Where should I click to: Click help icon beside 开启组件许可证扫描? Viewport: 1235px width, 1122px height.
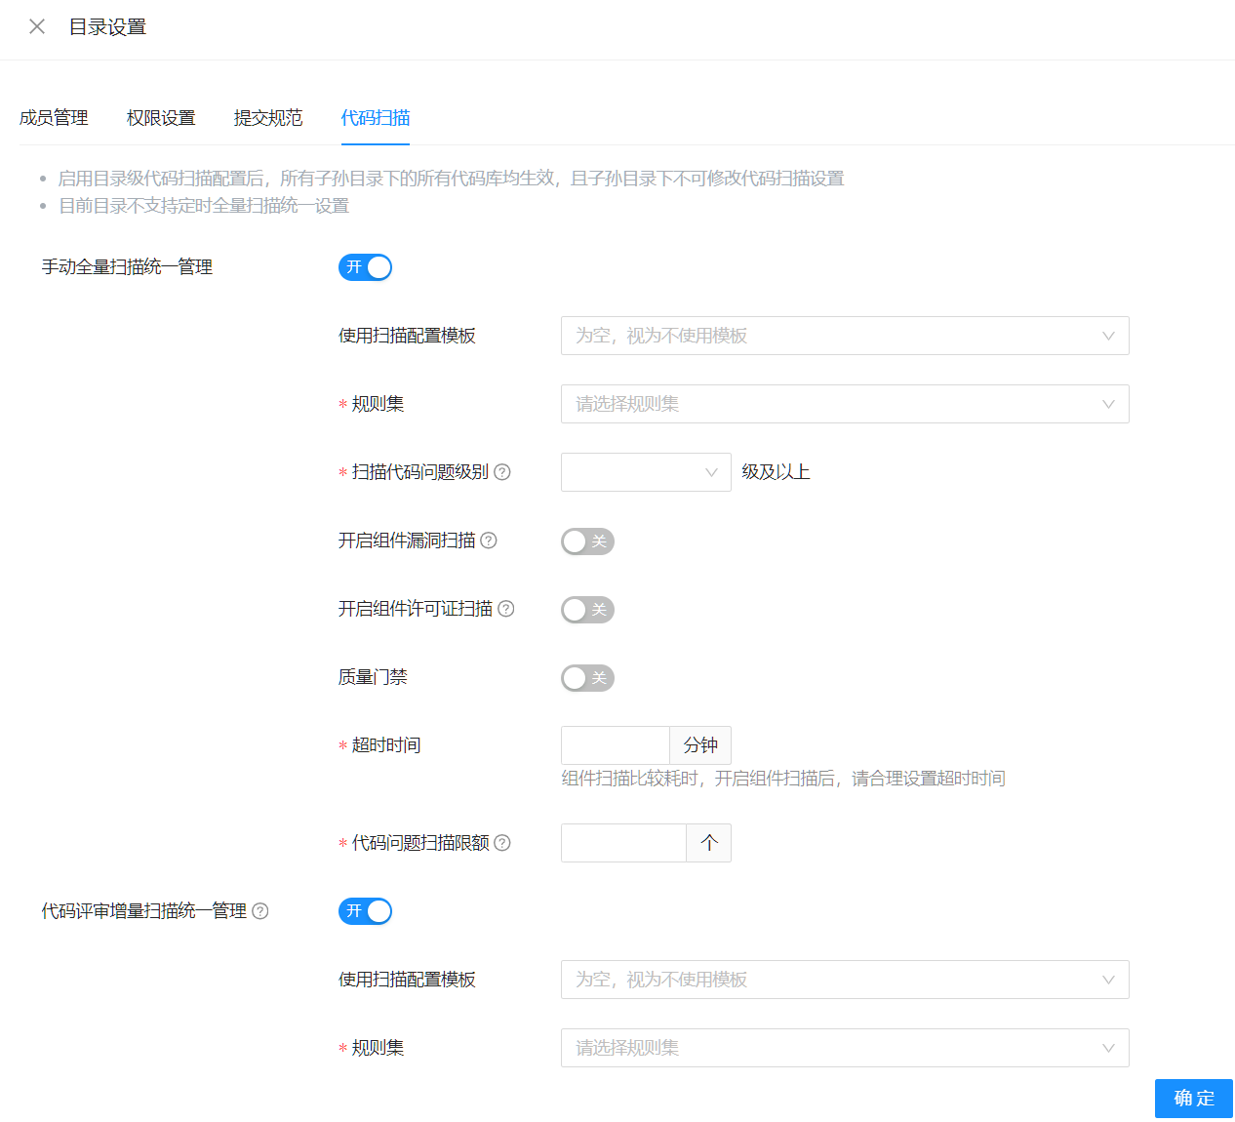(x=506, y=609)
